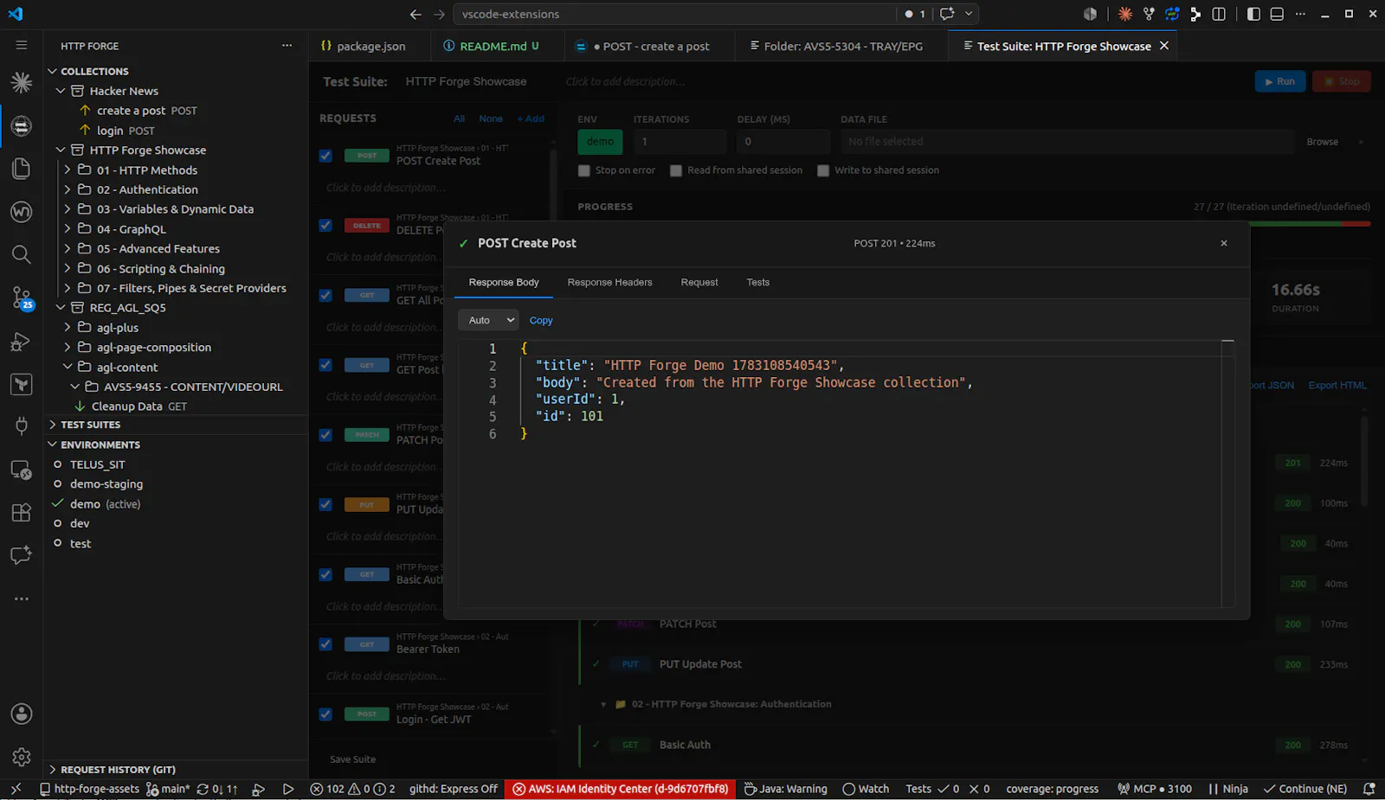Open the WordPress activity bar icon
Viewport: 1385px width, 800px height.
[x=22, y=212]
